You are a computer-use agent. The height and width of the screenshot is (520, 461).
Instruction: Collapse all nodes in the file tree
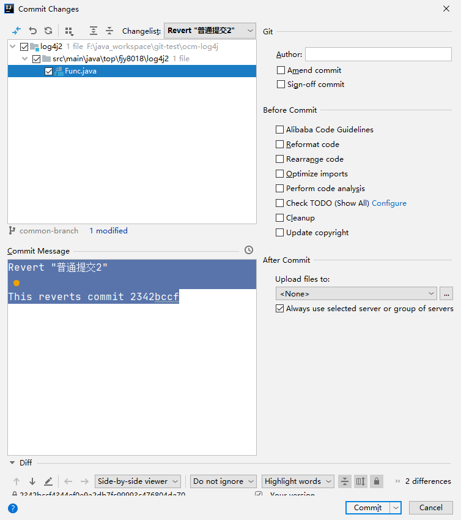pos(109,31)
